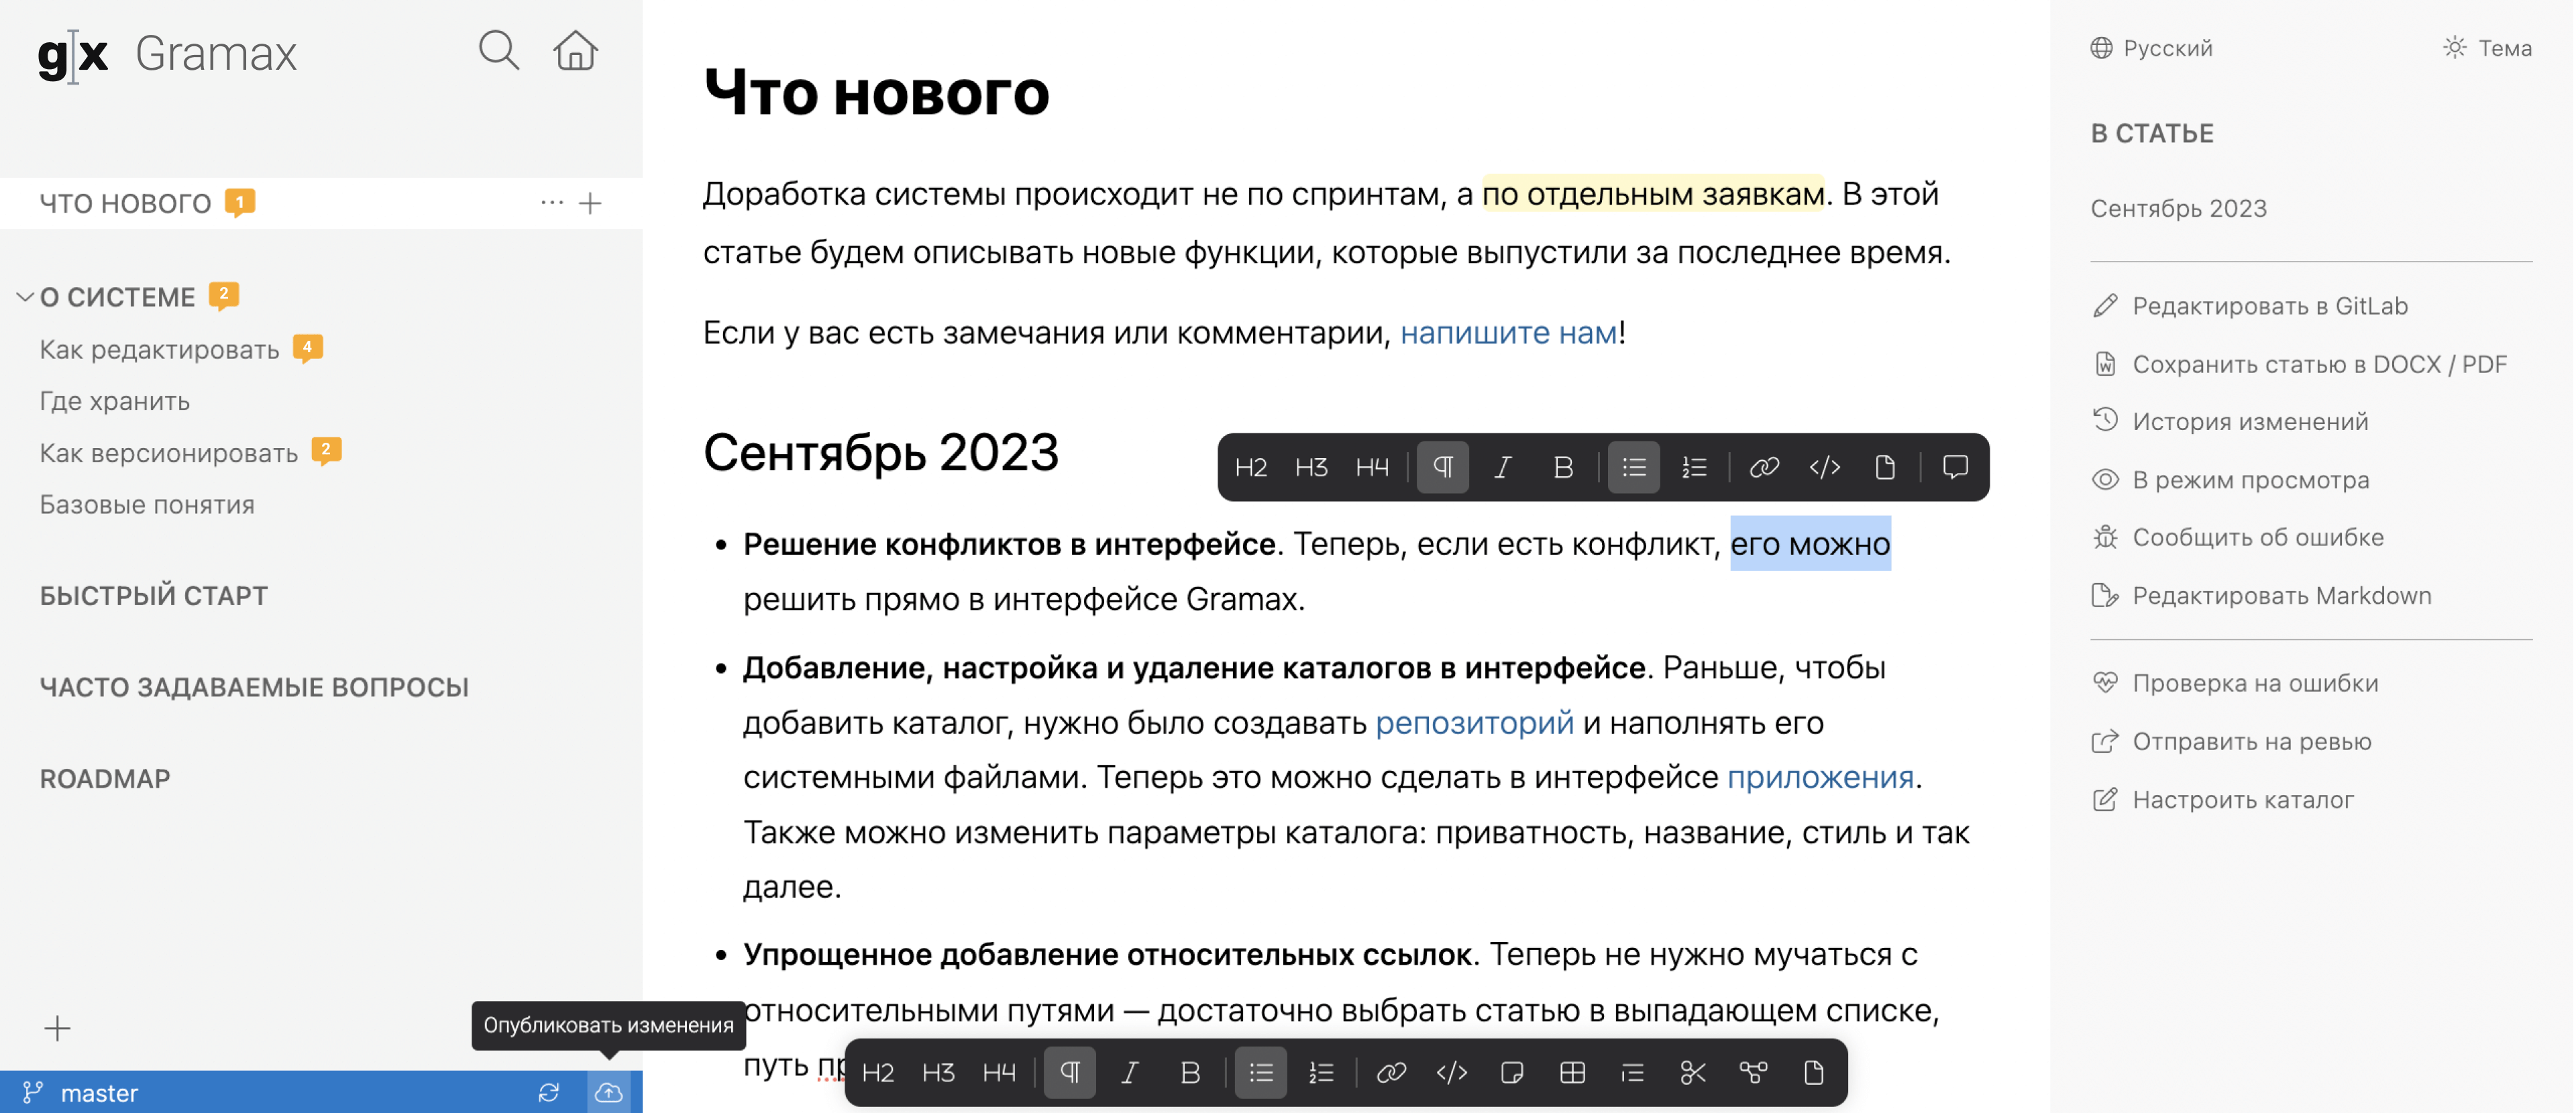Run Проверка на ошибки
The width and height of the screenshot is (2576, 1113).
[2235, 683]
